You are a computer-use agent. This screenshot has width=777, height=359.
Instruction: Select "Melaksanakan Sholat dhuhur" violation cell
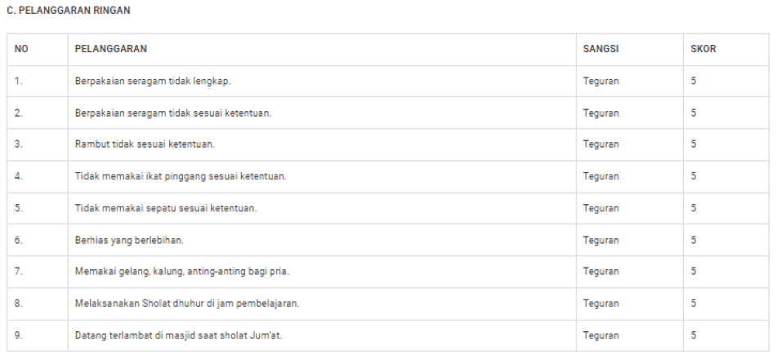[186, 304]
